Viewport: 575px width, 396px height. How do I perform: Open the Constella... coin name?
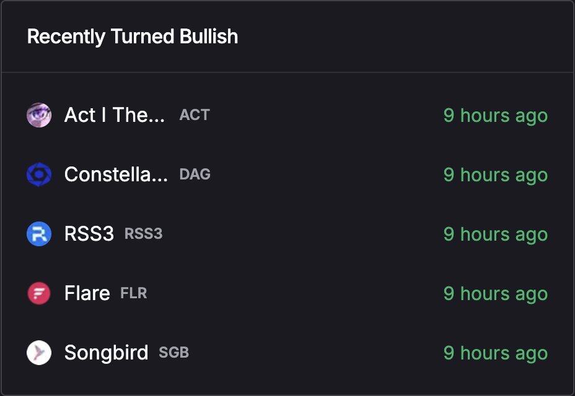pos(116,174)
